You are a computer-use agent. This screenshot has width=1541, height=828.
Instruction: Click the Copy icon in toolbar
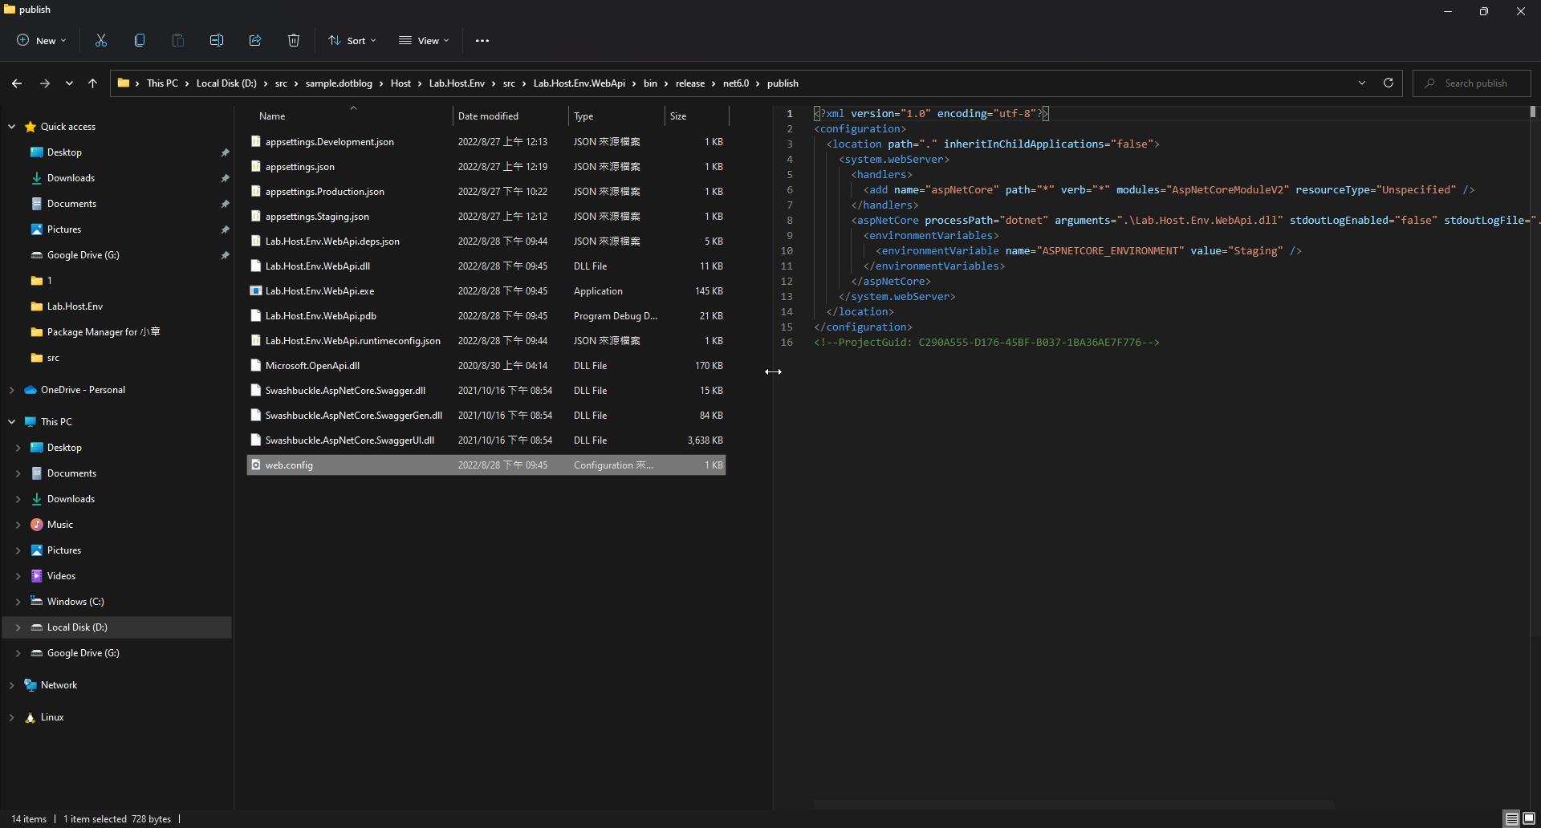(x=140, y=40)
